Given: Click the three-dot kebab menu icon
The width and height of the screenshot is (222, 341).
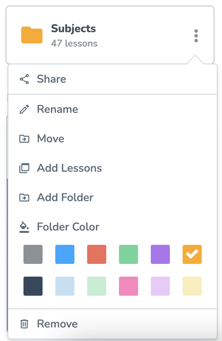Looking at the screenshot, I should coord(196,36).
